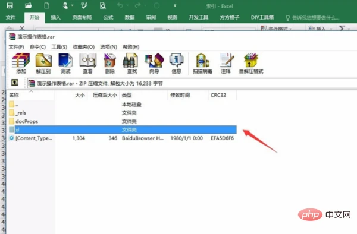Click Excel's Open folder icon in quick access
Image resolution: width=357 pixels, height=234 pixels.
pyautogui.click(x=29, y=5)
